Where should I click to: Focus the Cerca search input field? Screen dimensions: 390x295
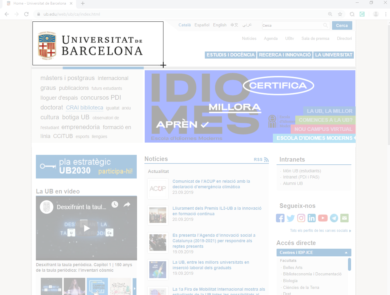293,25
